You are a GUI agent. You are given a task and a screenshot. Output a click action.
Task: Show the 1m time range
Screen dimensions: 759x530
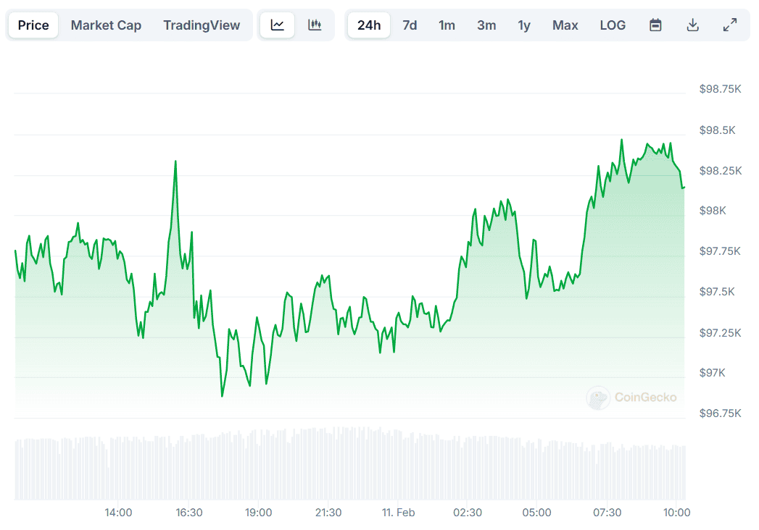[x=447, y=25]
